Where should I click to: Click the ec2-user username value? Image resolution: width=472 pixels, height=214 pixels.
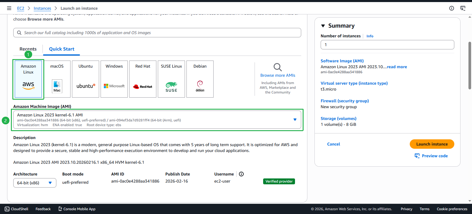click(x=222, y=181)
